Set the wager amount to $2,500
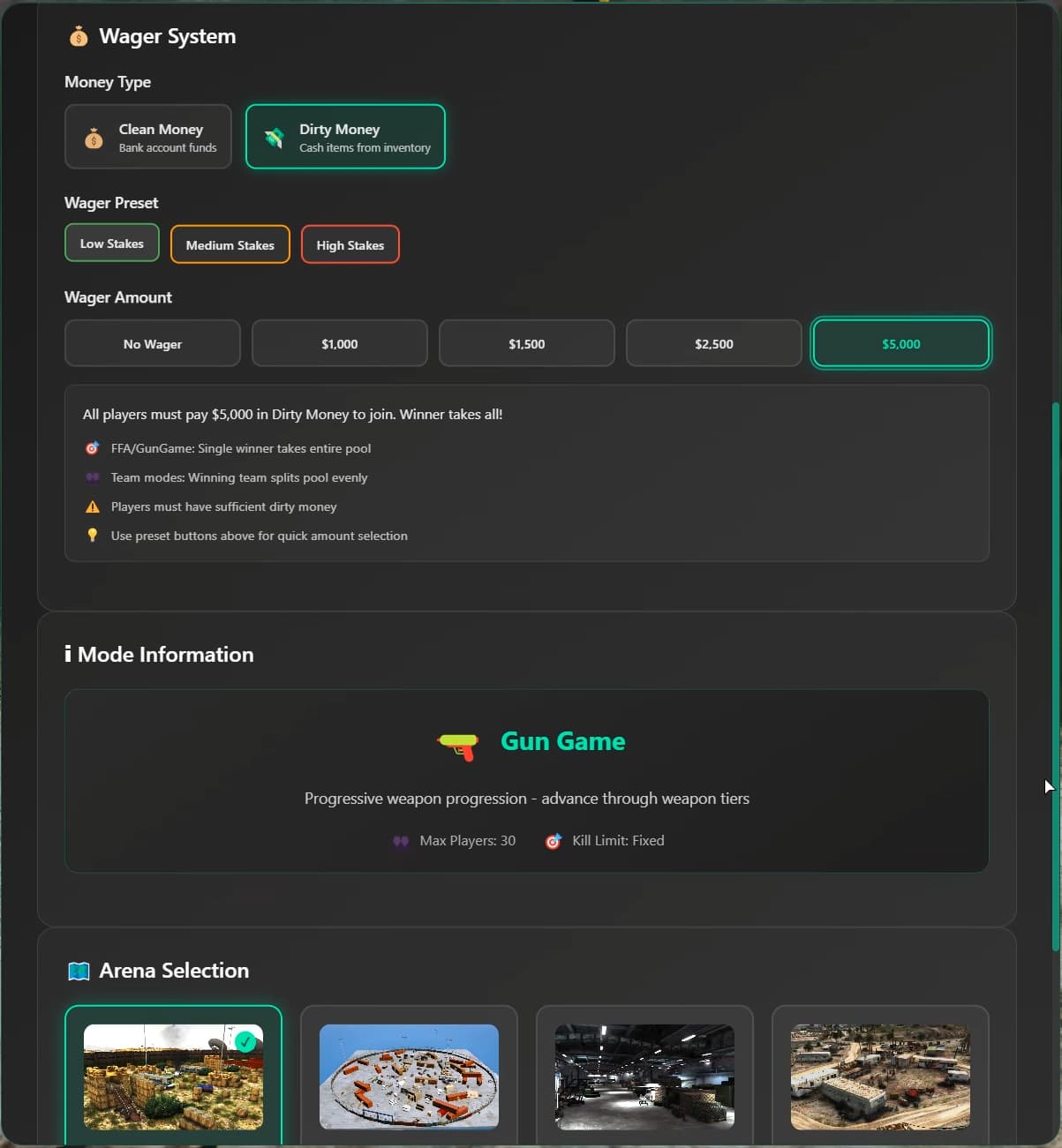Screen dimensions: 1062x1148 pos(714,343)
